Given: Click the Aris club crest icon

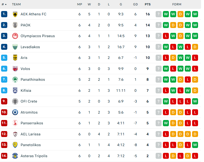Looking at the screenshot, I should tap(15, 58).
